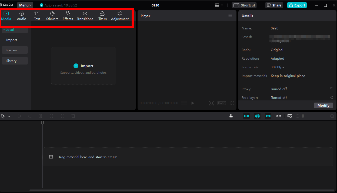Open the Transitions tab
This screenshot has height=193, width=337.
pos(85,16)
